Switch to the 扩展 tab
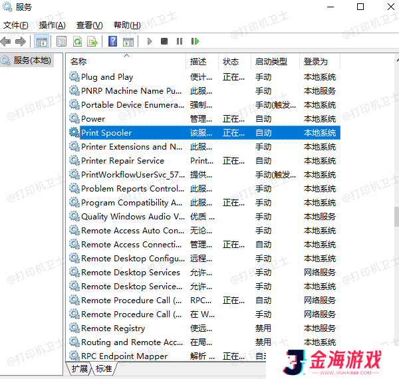Image resolution: width=399 pixels, height=379 pixels. (x=79, y=368)
